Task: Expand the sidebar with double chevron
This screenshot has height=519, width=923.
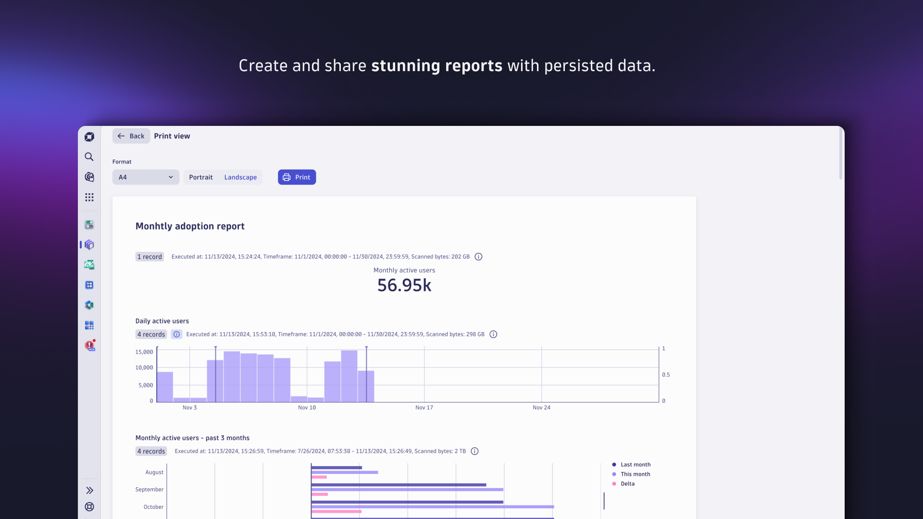Action: (x=89, y=490)
